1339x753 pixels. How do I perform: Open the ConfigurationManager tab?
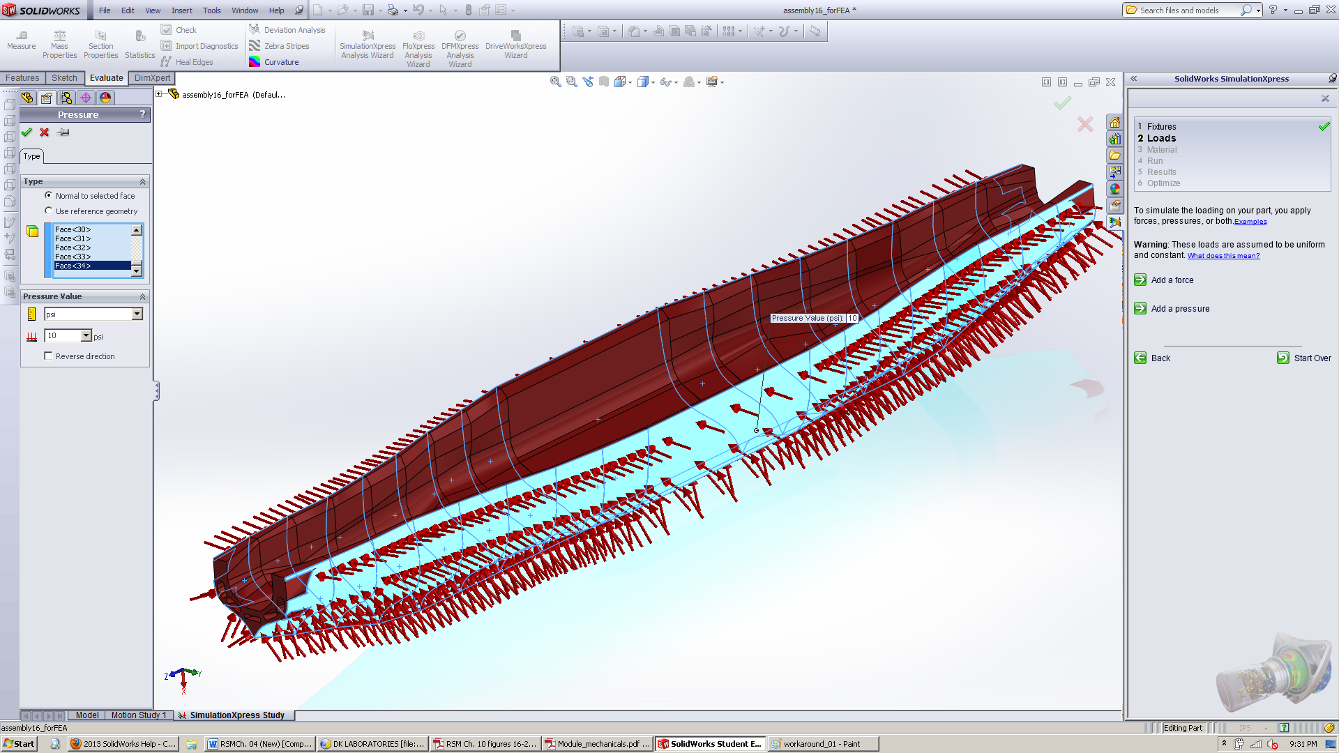point(66,98)
